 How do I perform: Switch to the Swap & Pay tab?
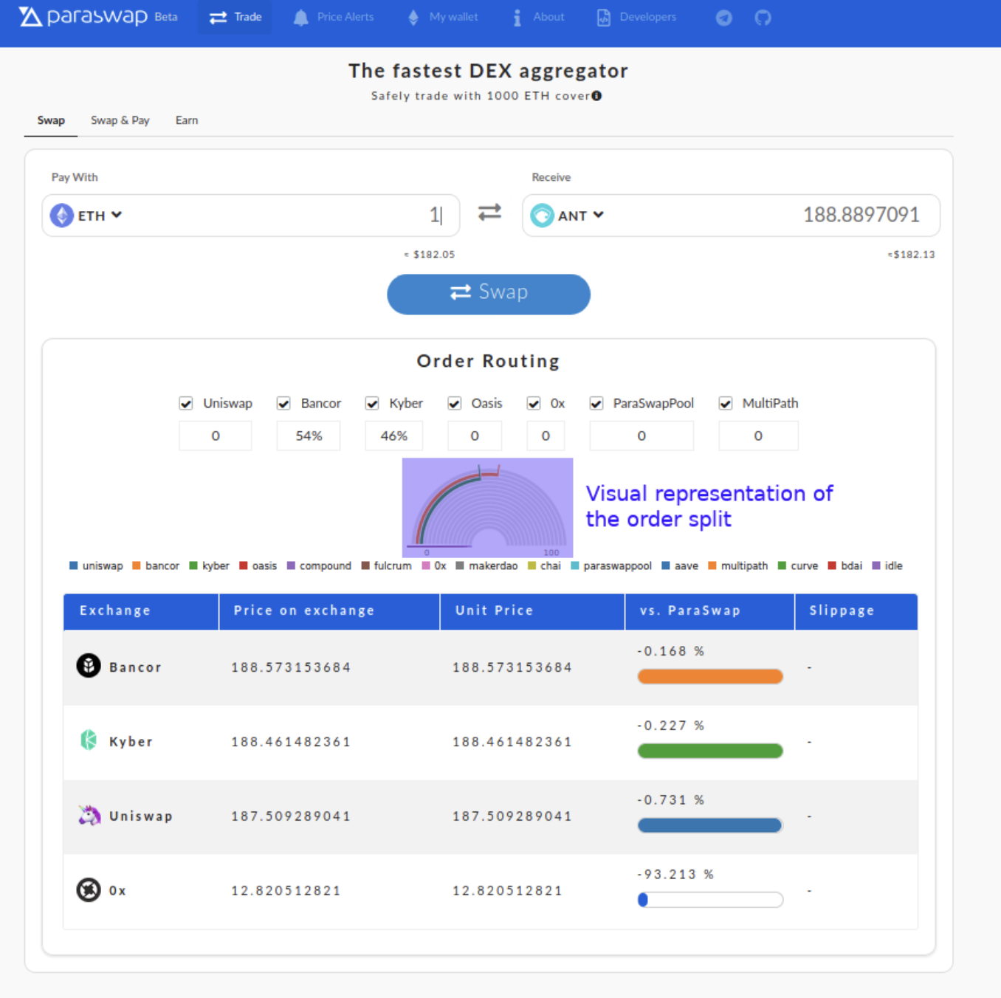click(120, 120)
